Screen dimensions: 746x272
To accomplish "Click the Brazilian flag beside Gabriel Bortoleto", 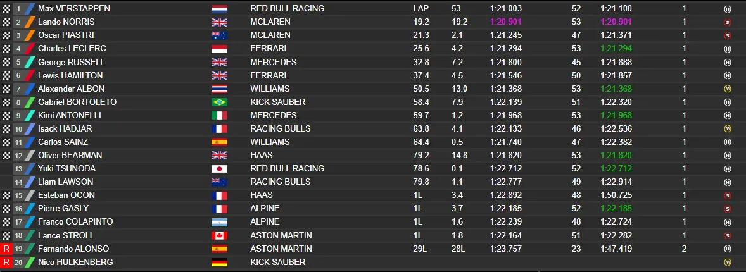I will (x=219, y=102).
